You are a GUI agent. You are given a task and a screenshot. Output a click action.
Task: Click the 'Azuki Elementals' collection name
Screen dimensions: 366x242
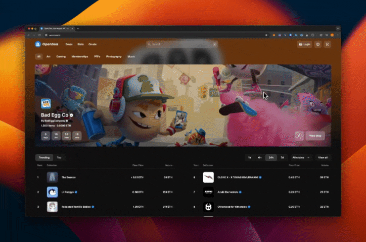(x=228, y=192)
